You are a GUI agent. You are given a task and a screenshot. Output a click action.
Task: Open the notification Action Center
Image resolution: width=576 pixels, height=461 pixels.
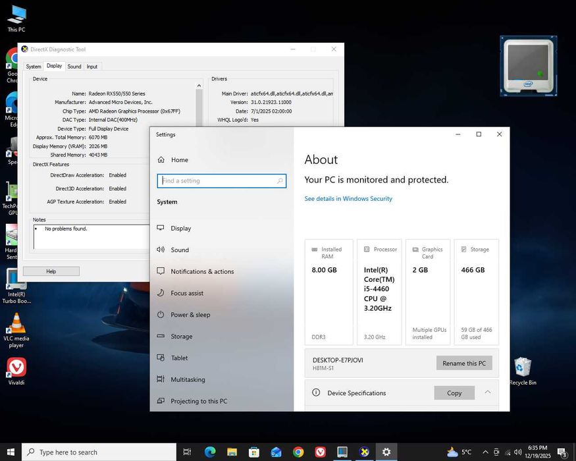point(562,452)
